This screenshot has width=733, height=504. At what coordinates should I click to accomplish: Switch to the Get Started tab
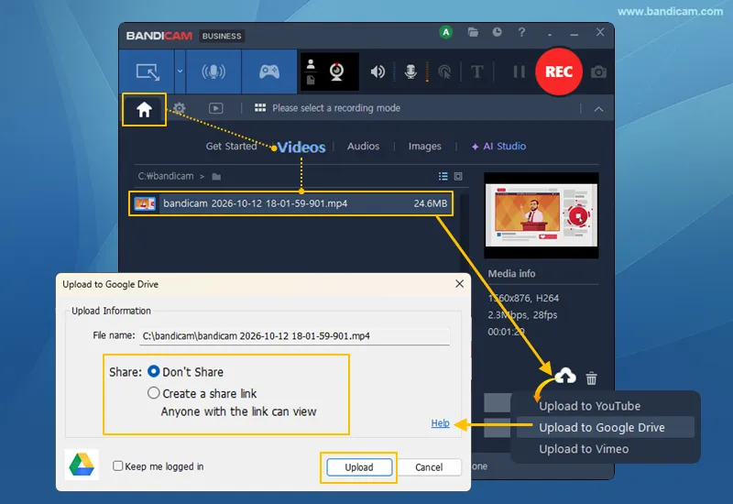coord(232,146)
